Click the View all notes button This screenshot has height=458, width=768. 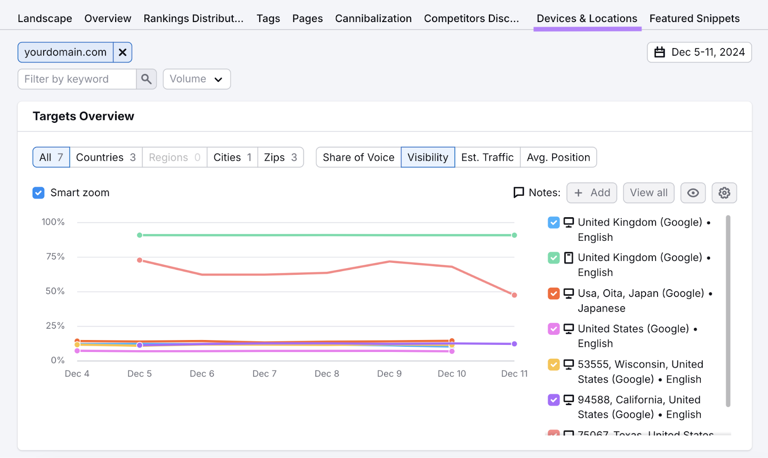tap(648, 192)
